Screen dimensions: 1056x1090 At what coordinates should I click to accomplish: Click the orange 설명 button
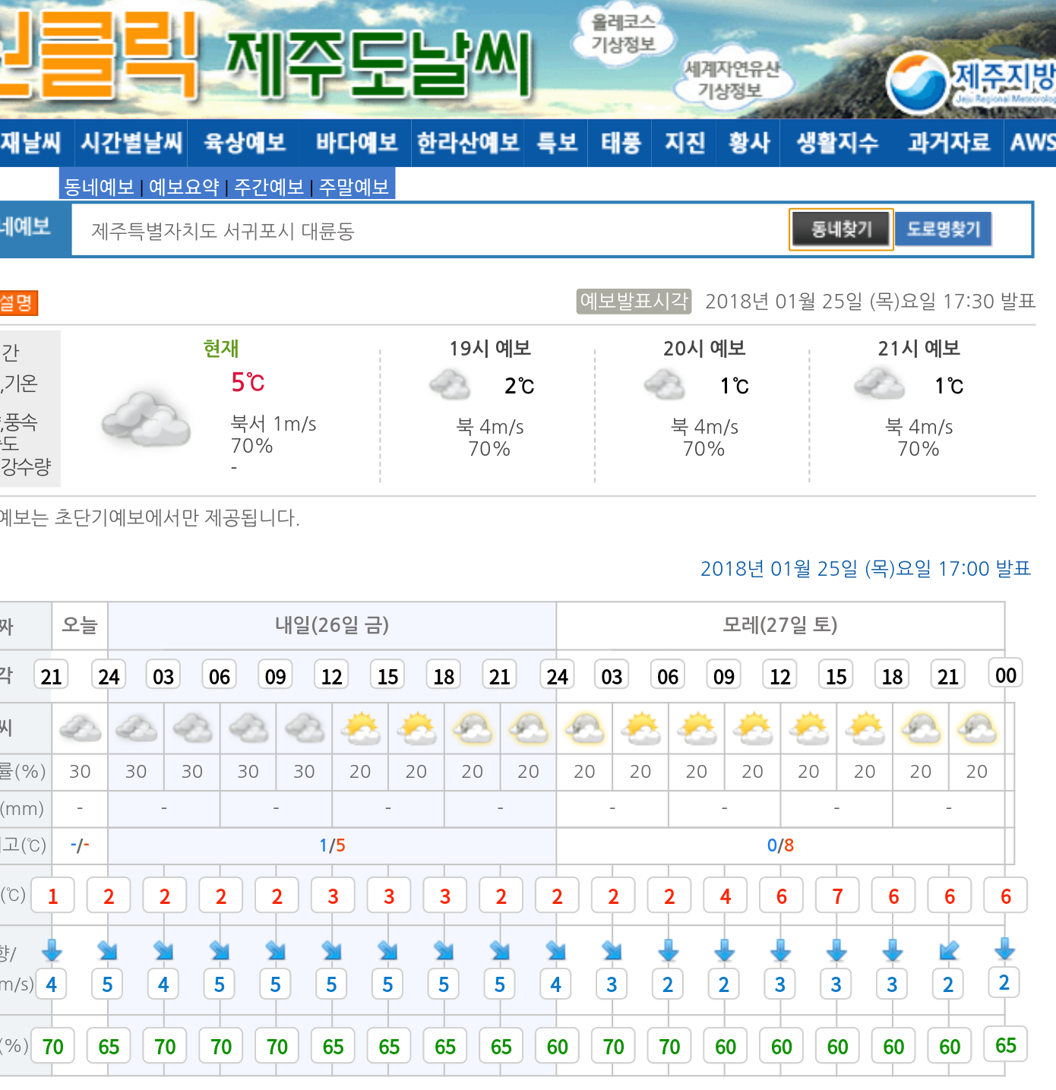point(17,303)
